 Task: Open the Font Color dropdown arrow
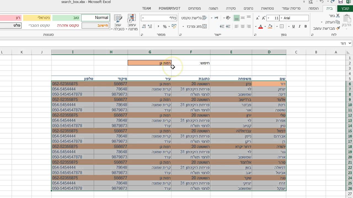256,26
